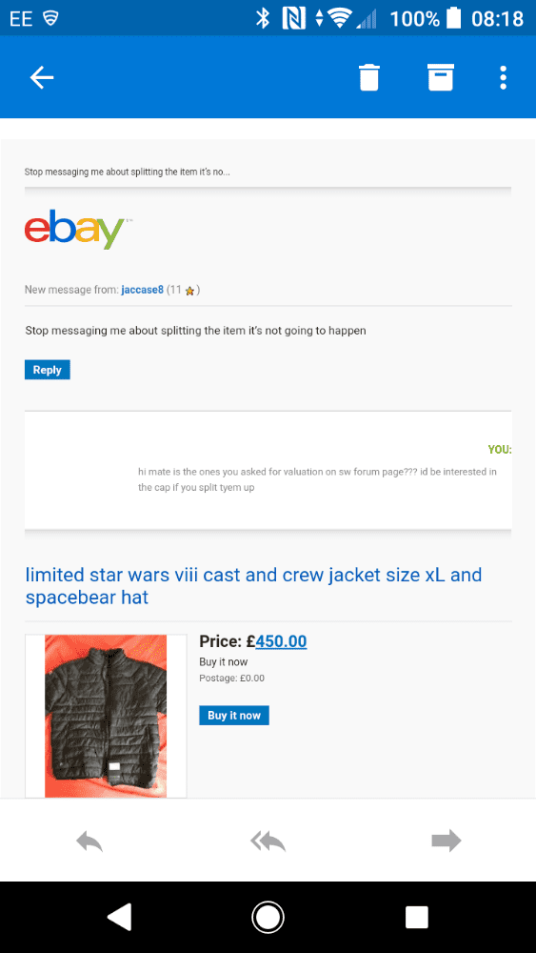Tap the forward arrow icon
This screenshot has height=953, width=536.
click(x=447, y=841)
